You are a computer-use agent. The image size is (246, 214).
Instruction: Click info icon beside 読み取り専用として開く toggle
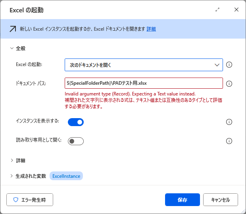point(229,141)
